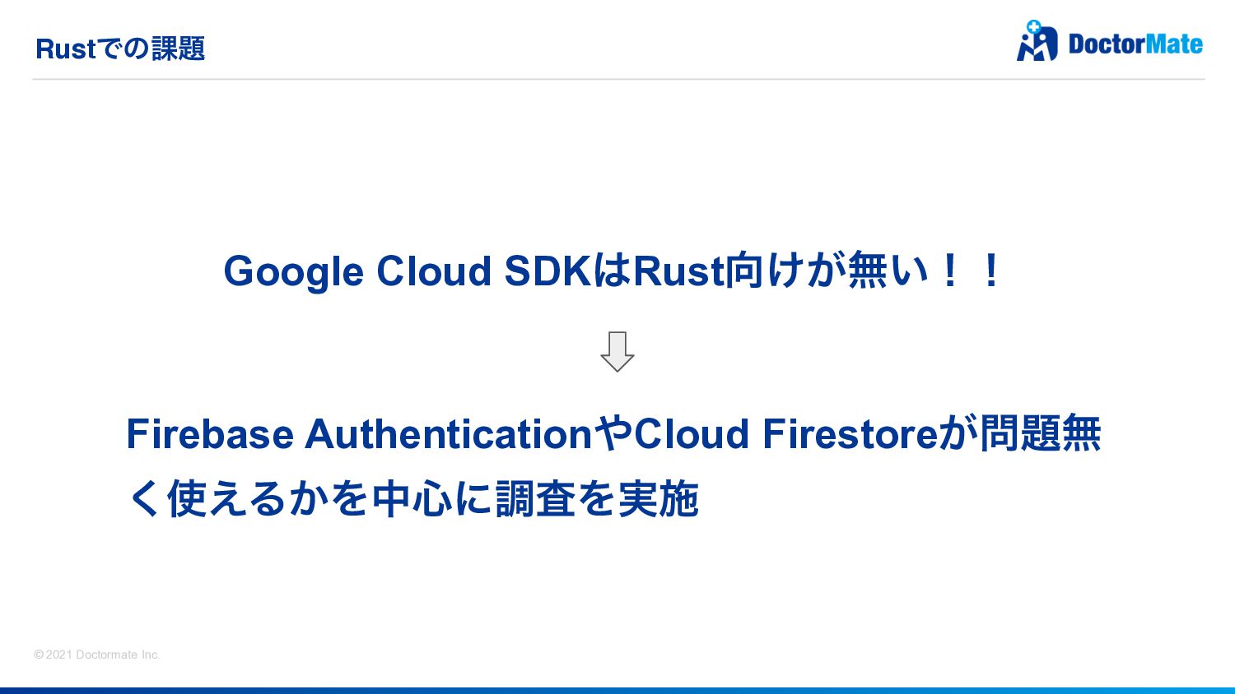This screenshot has width=1235, height=694.
Task: Click the "問題無" text at line end
Action: click(1040, 434)
